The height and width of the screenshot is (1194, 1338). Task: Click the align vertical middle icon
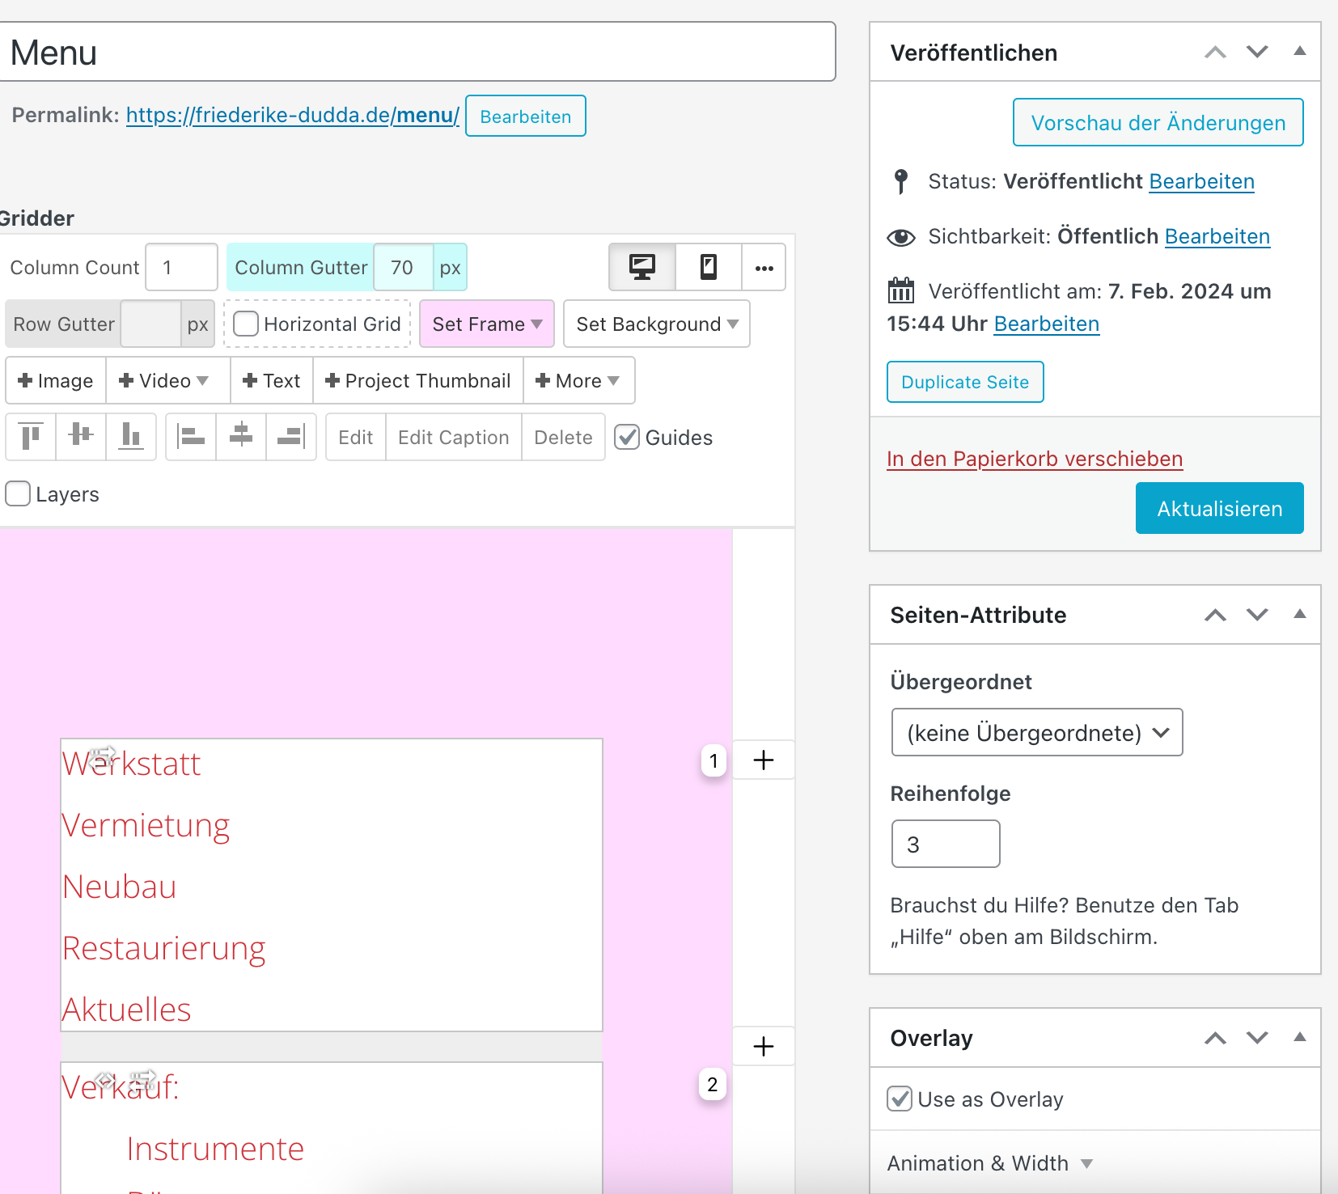[81, 437]
